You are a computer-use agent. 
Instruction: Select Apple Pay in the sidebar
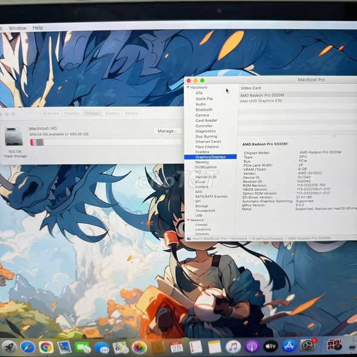click(x=205, y=99)
